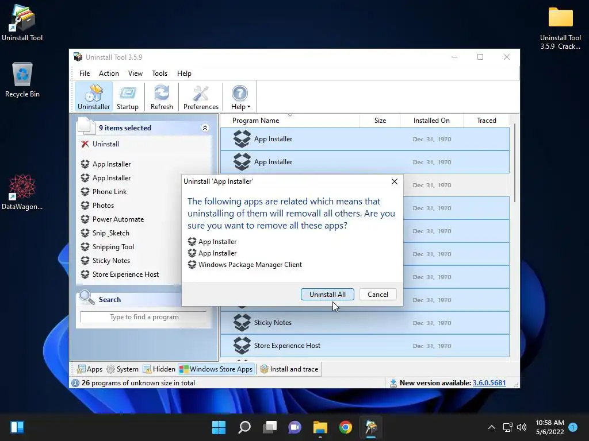Select Snip _Sketch in side panel
This screenshot has height=441, width=589.
click(x=111, y=233)
